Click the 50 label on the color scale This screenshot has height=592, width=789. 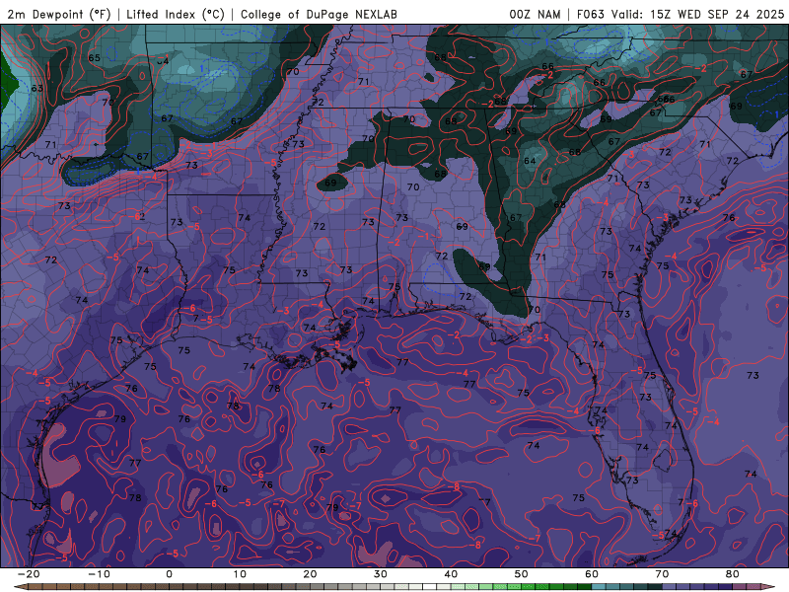coord(522,574)
